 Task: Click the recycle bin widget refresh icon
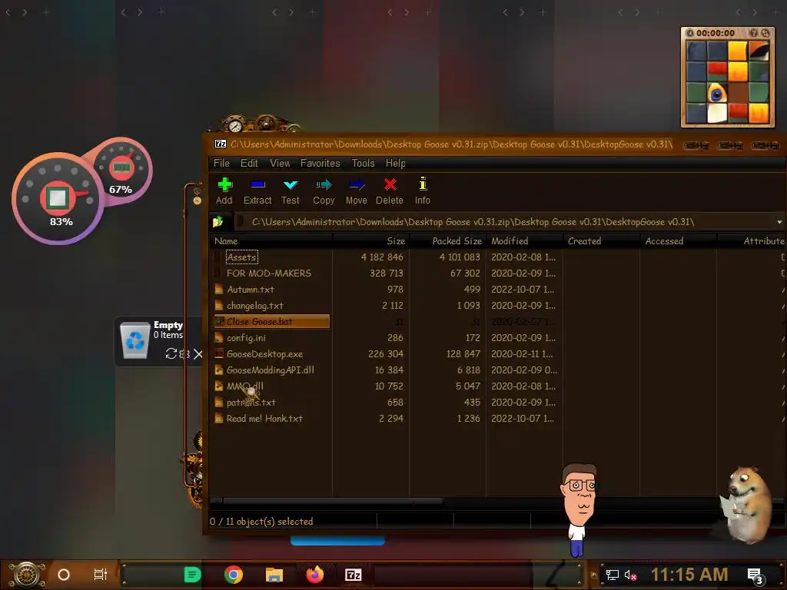pos(171,353)
